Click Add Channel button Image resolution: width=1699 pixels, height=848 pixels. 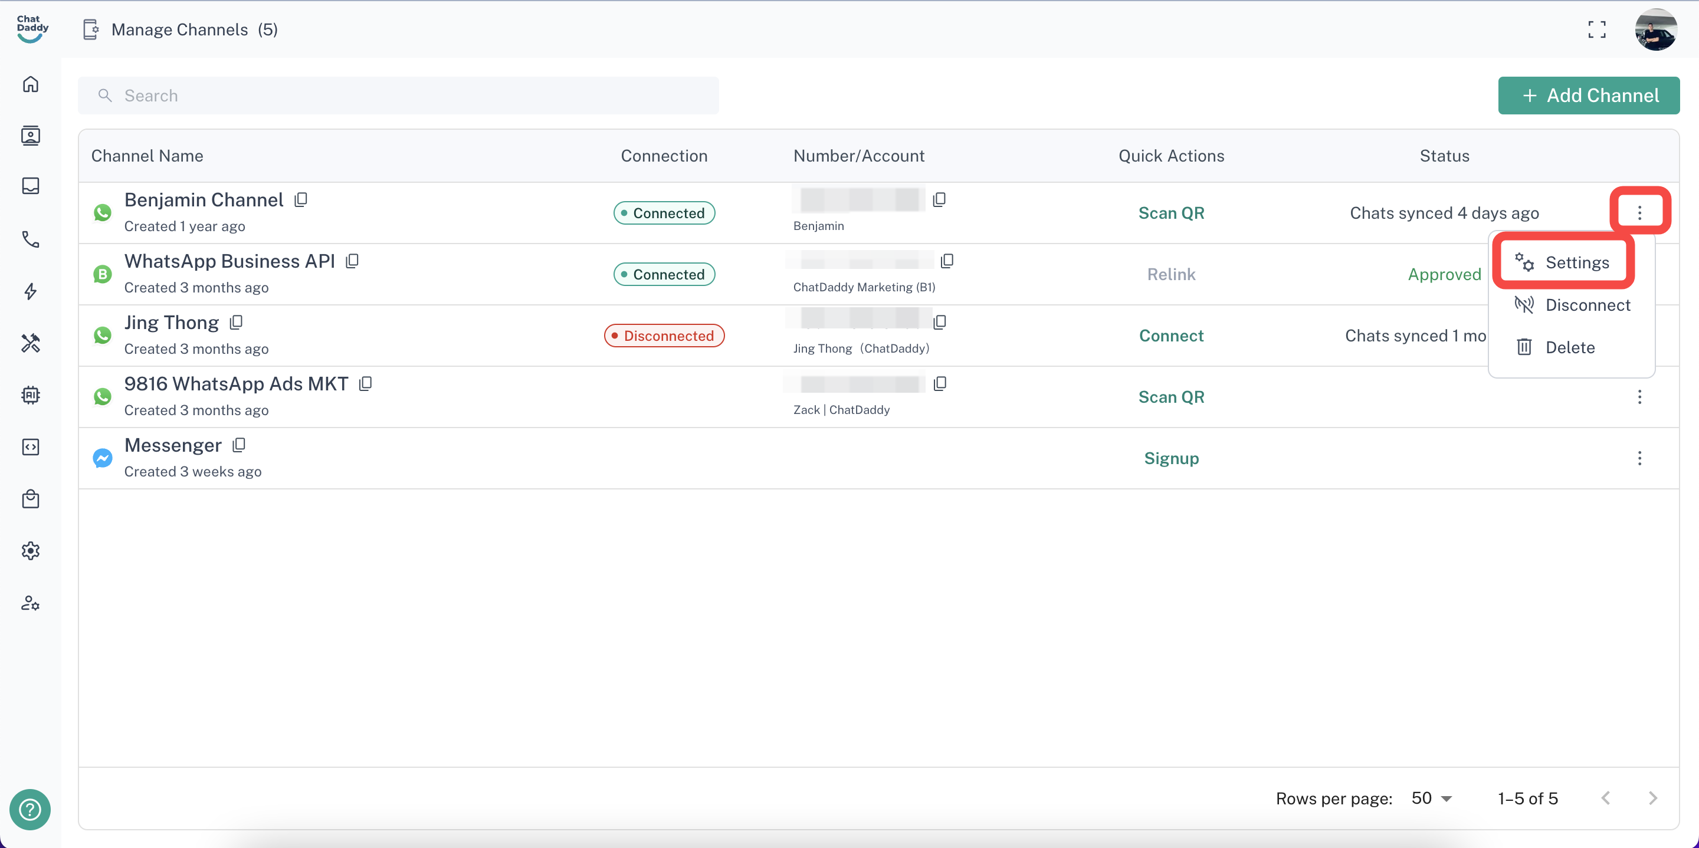pyautogui.click(x=1588, y=96)
